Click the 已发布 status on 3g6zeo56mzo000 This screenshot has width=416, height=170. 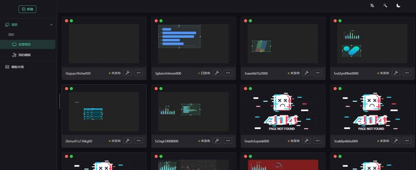click(204, 73)
